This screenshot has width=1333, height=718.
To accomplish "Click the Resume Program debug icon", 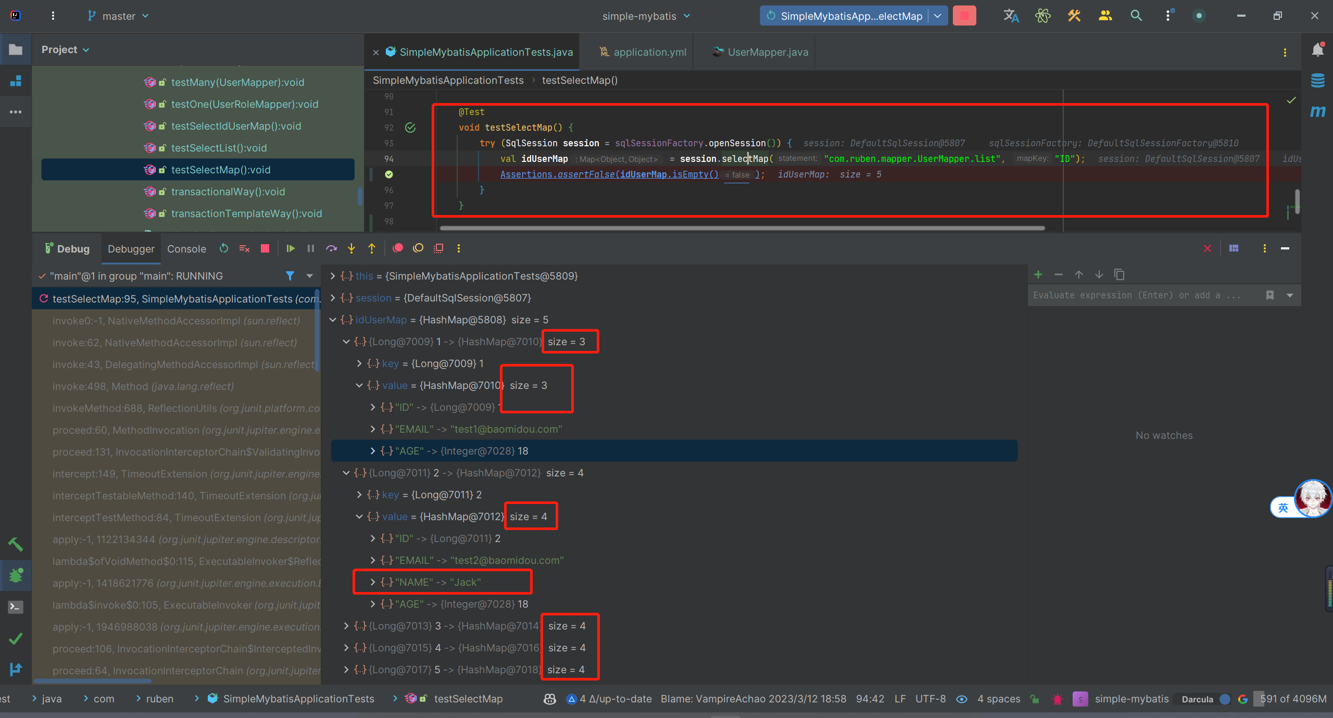I will pyautogui.click(x=291, y=249).
